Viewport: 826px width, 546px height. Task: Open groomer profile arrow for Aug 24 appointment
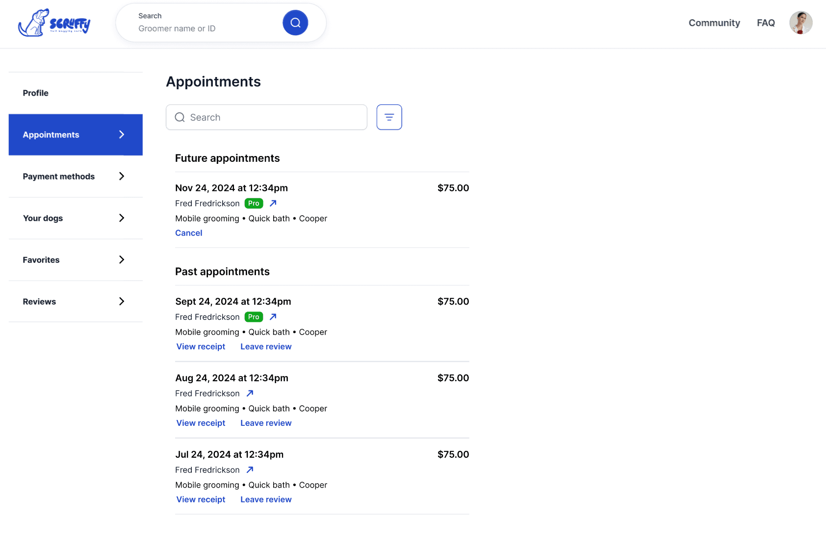pos(250,393)
